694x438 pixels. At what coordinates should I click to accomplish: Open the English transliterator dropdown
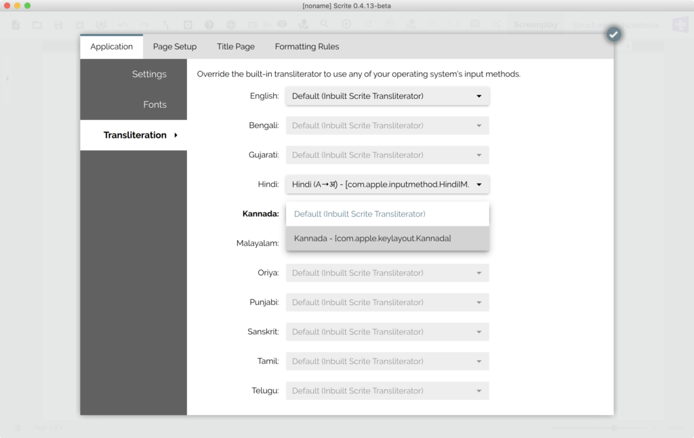[387, 96]
